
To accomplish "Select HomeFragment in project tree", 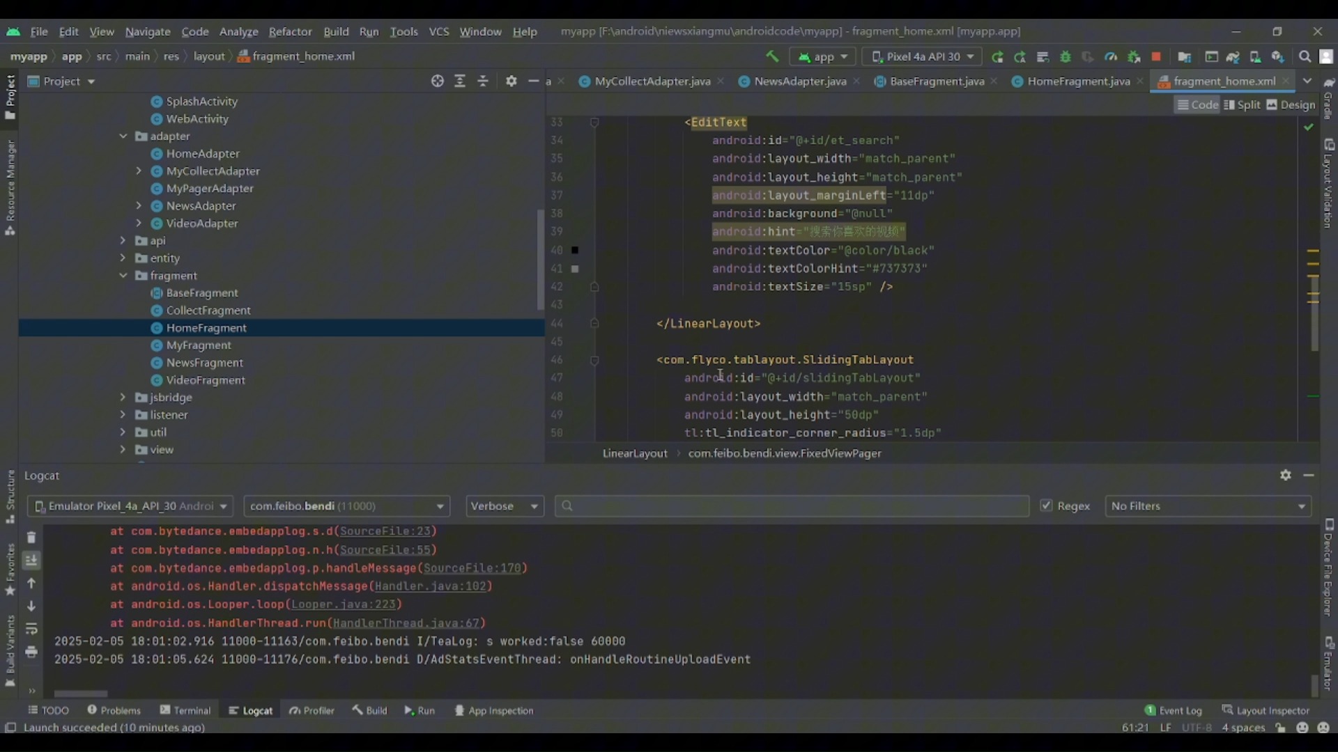I will point(206,327).
